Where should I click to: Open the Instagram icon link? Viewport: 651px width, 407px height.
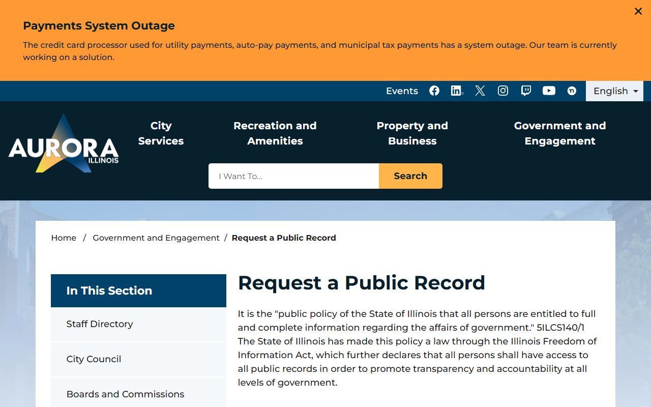point(503,91)
